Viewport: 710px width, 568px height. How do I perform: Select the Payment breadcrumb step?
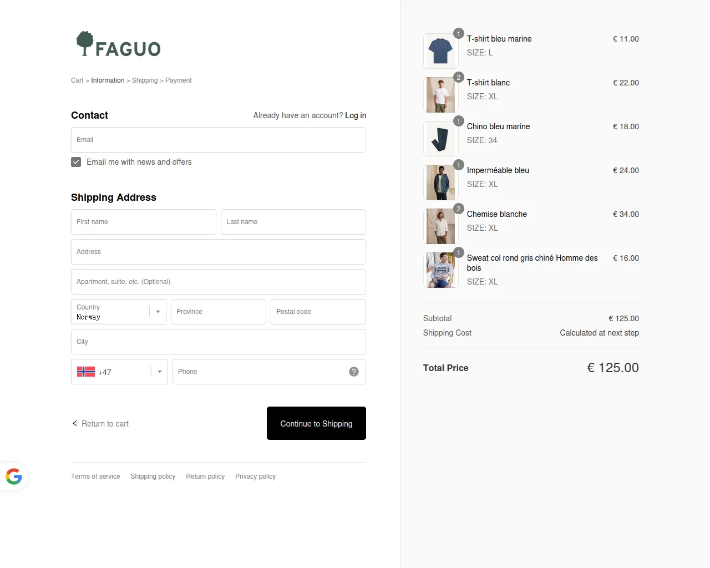[x=179, y=80]
